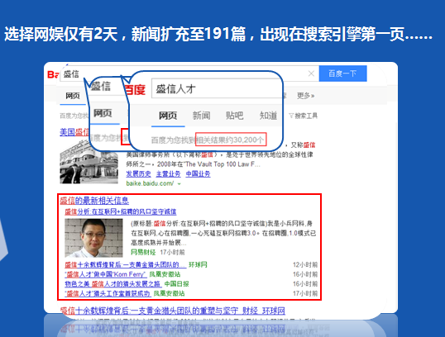
Task: Select the 网页 tab in the large callout
Action: pyautogui.click(x=168, y=116)
